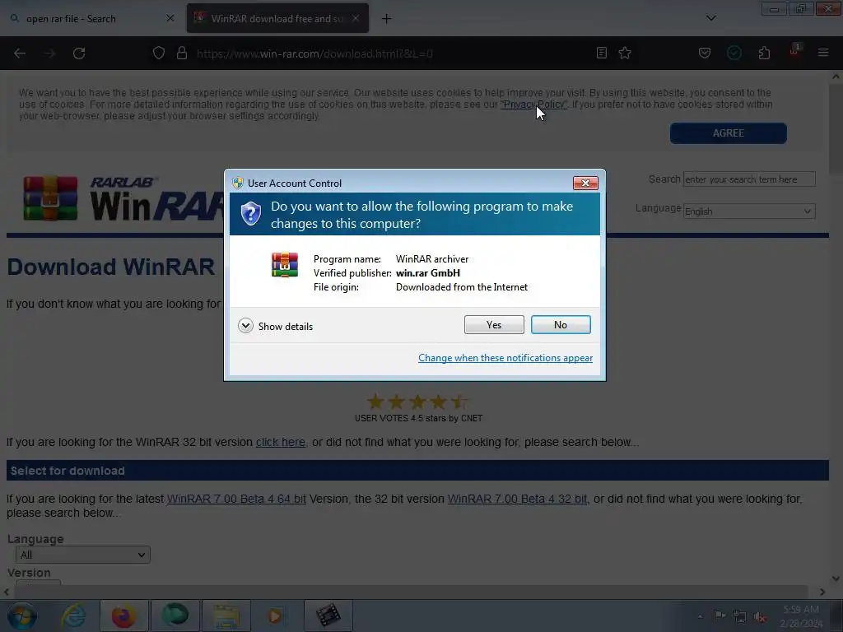Click the AGREE cookie button
The image size is (843, 632).
tap(728, 133)
